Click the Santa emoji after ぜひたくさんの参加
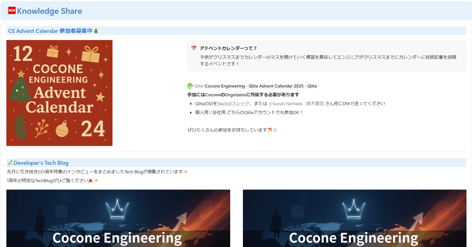472x247 pixels. 270,130
